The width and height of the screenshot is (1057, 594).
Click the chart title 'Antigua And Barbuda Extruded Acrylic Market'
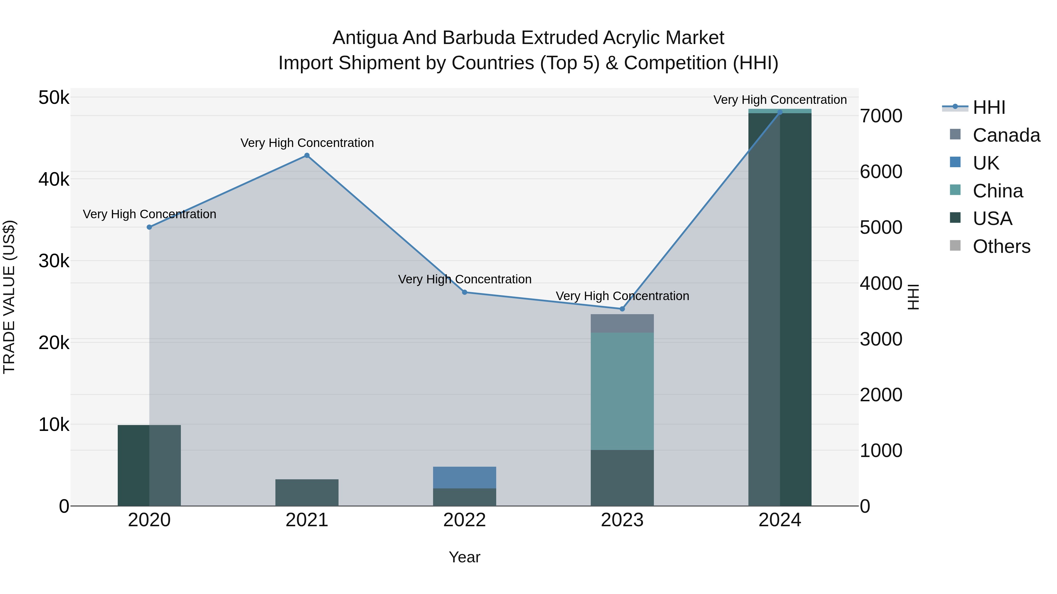528,38
